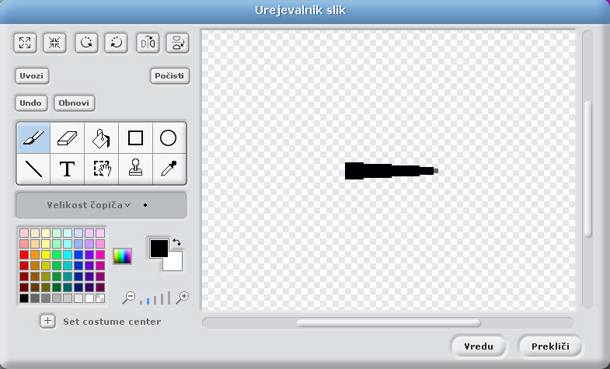The image size is (610, 369).
Task: Activate the Line tool
Action: tap(33, 169)
